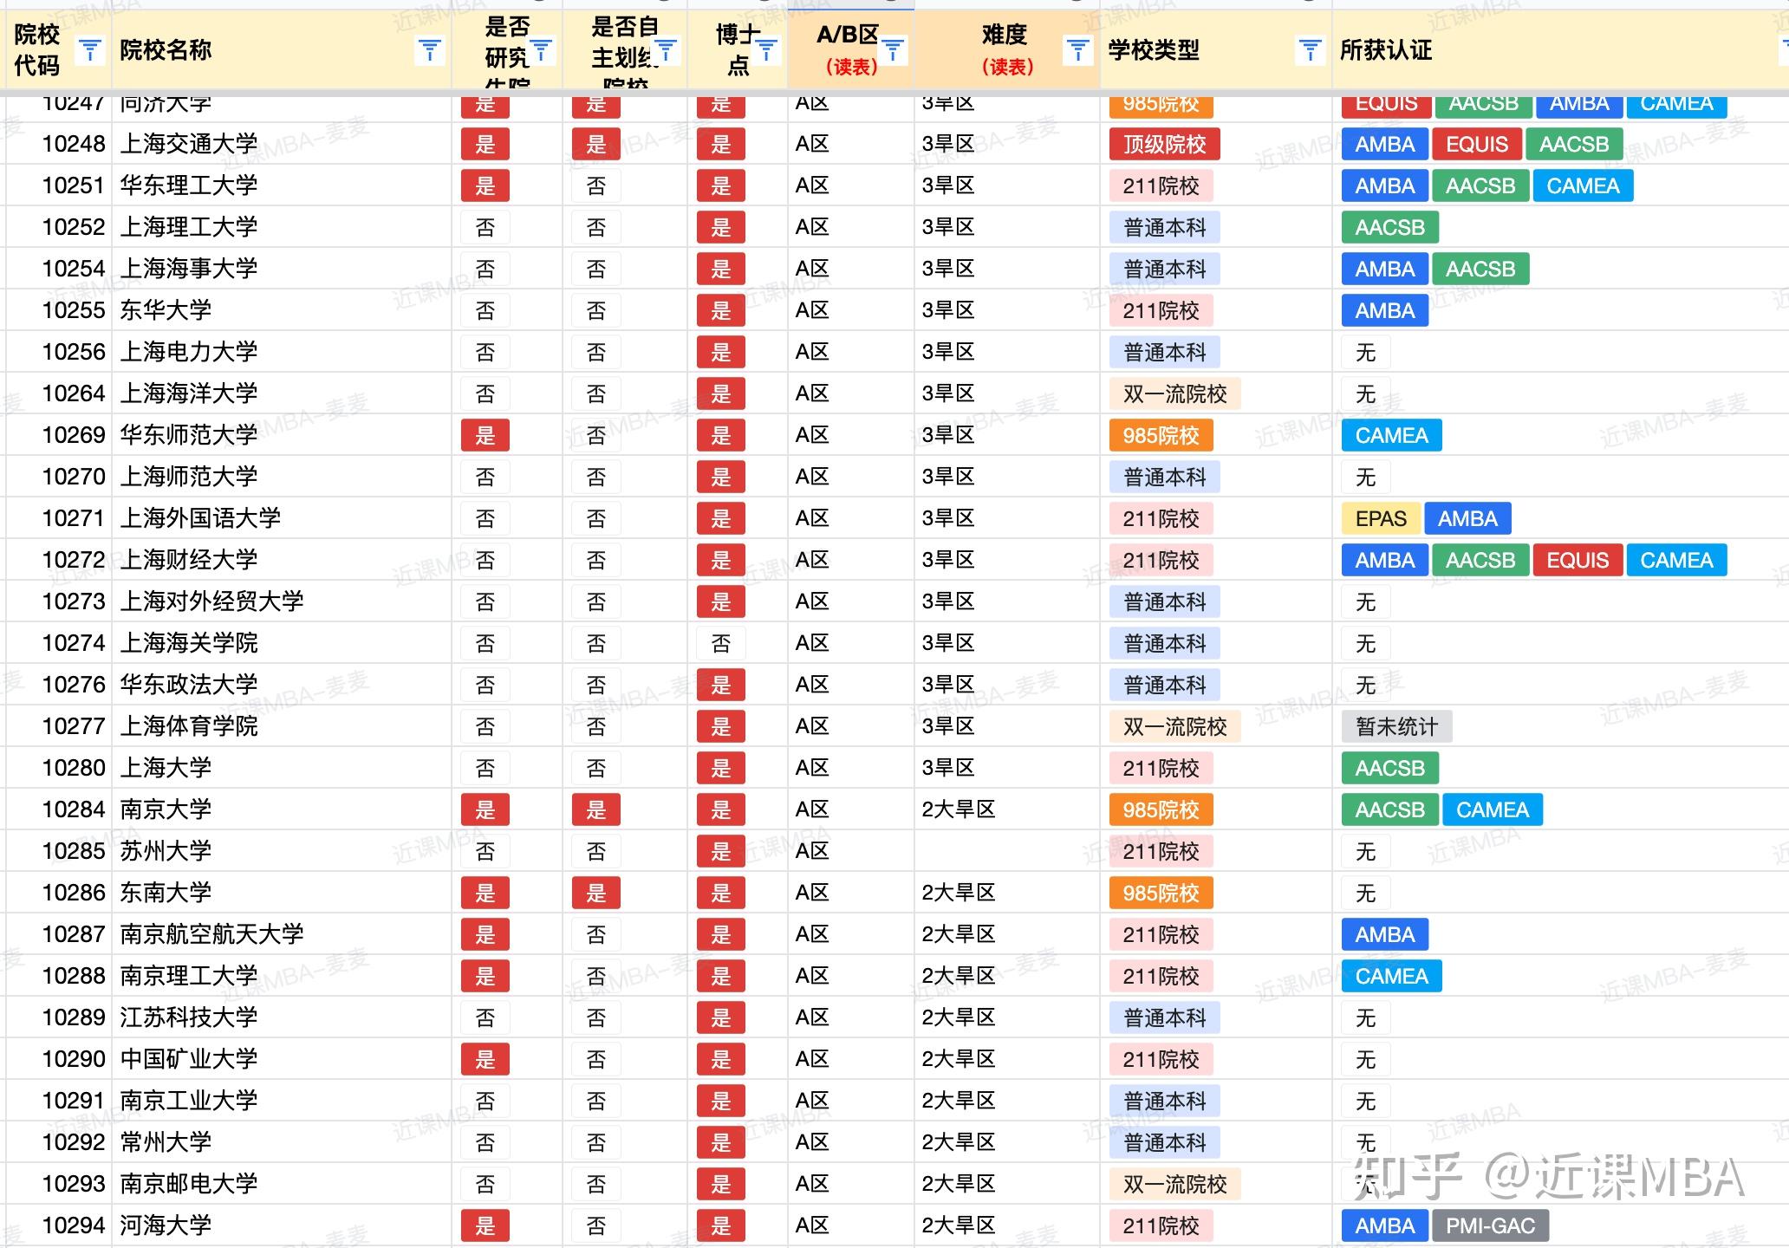Select the AACSB badge for 上海理工大学
The image size is (1789, 1248).
[x=1389, y=227]
